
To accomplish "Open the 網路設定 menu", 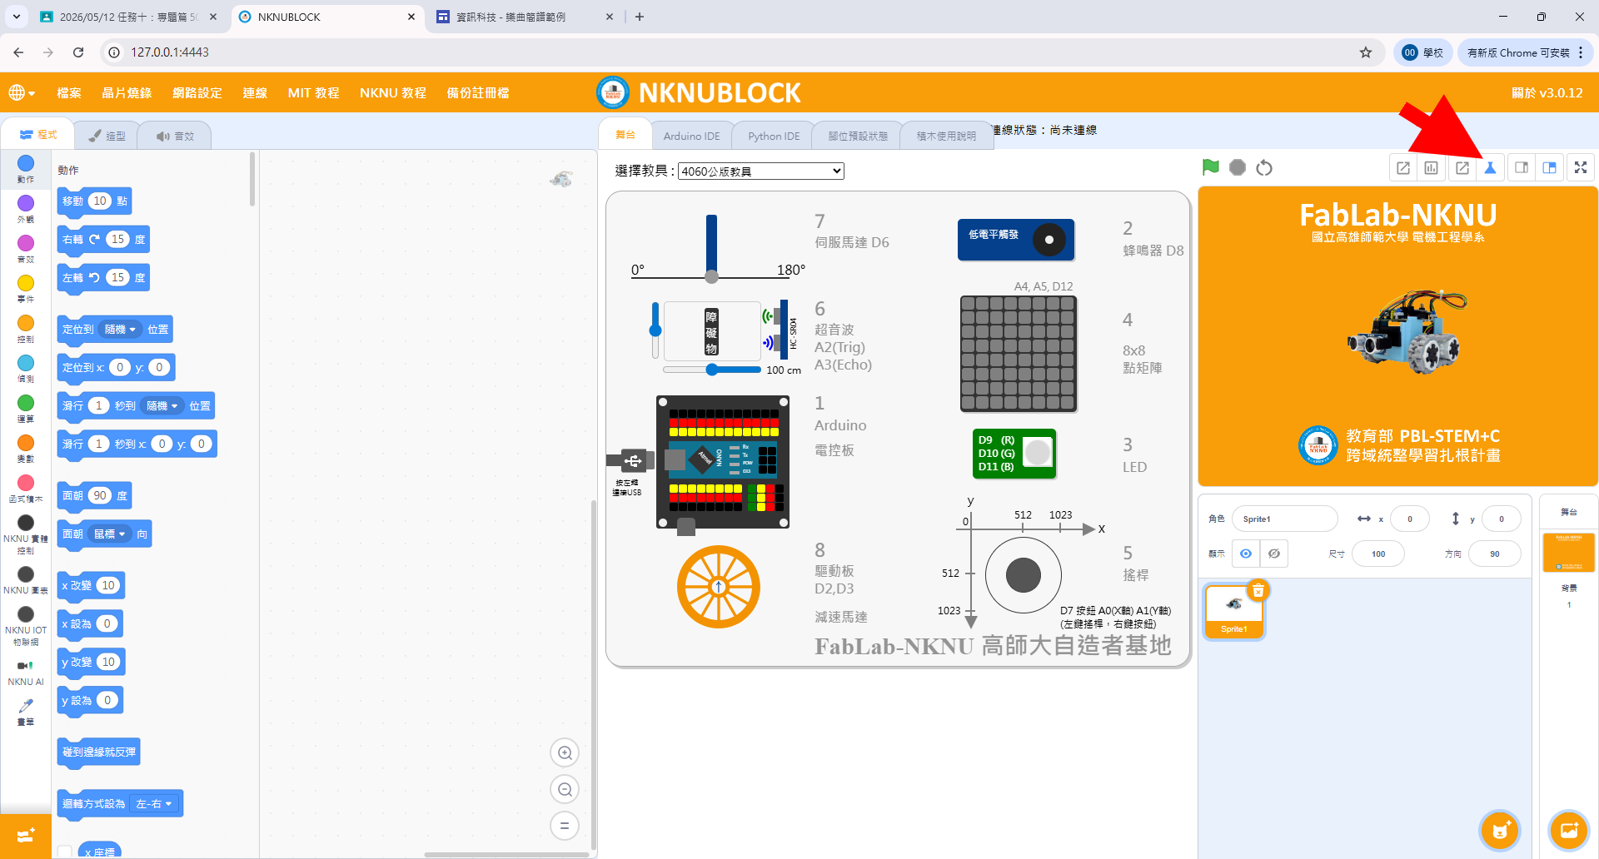I will tap(197, 93).
